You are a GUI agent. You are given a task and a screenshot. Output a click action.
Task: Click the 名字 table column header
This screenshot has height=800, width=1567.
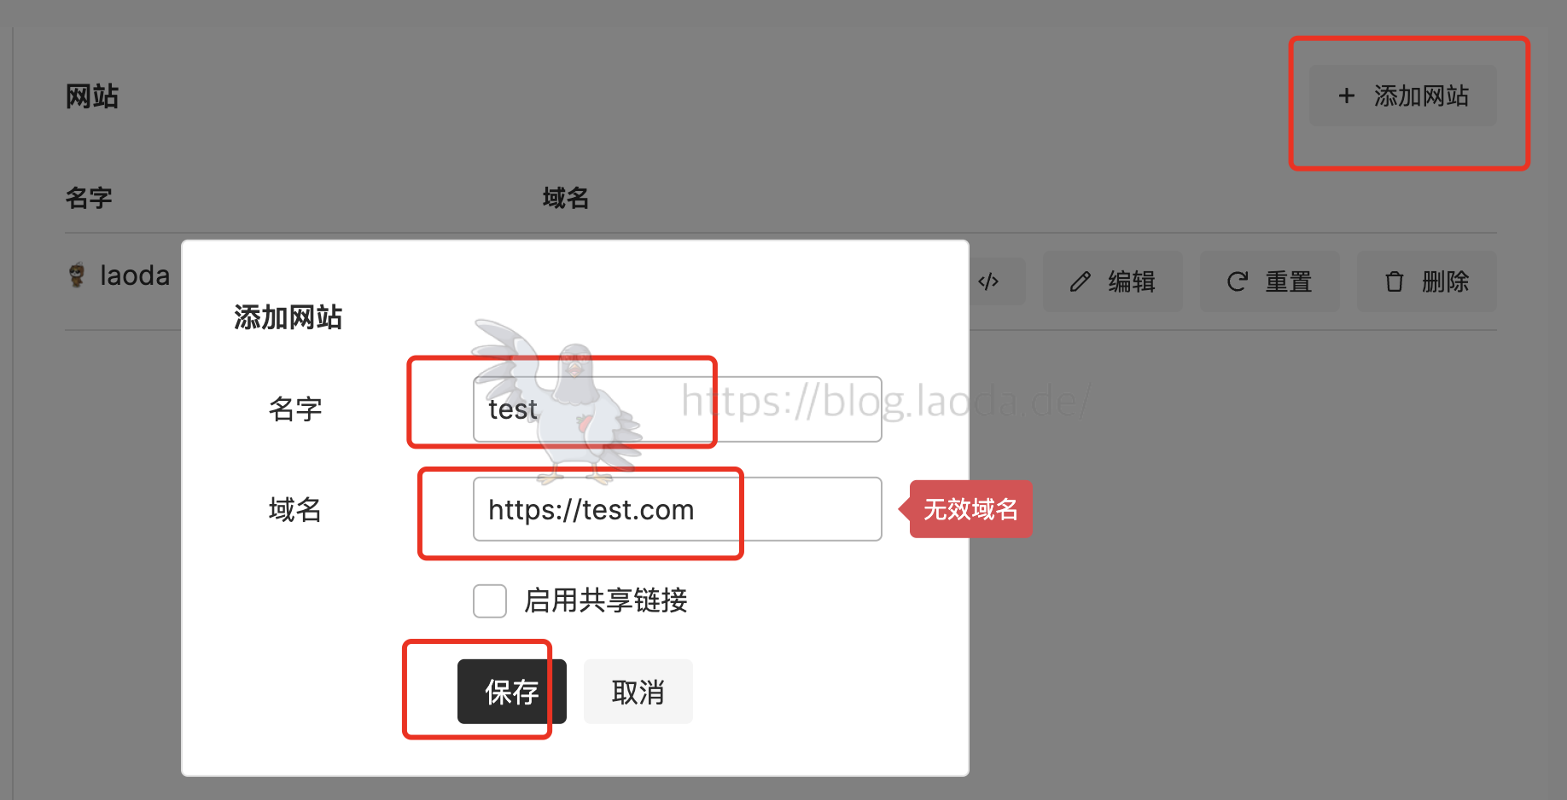89,199
